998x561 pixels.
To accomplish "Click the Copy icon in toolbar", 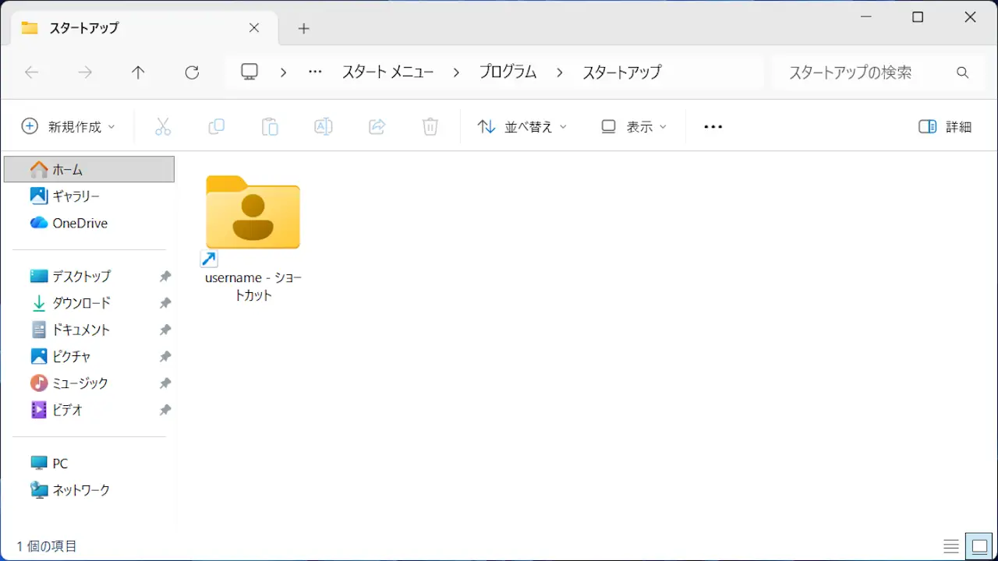I will [x=216, y=126].
